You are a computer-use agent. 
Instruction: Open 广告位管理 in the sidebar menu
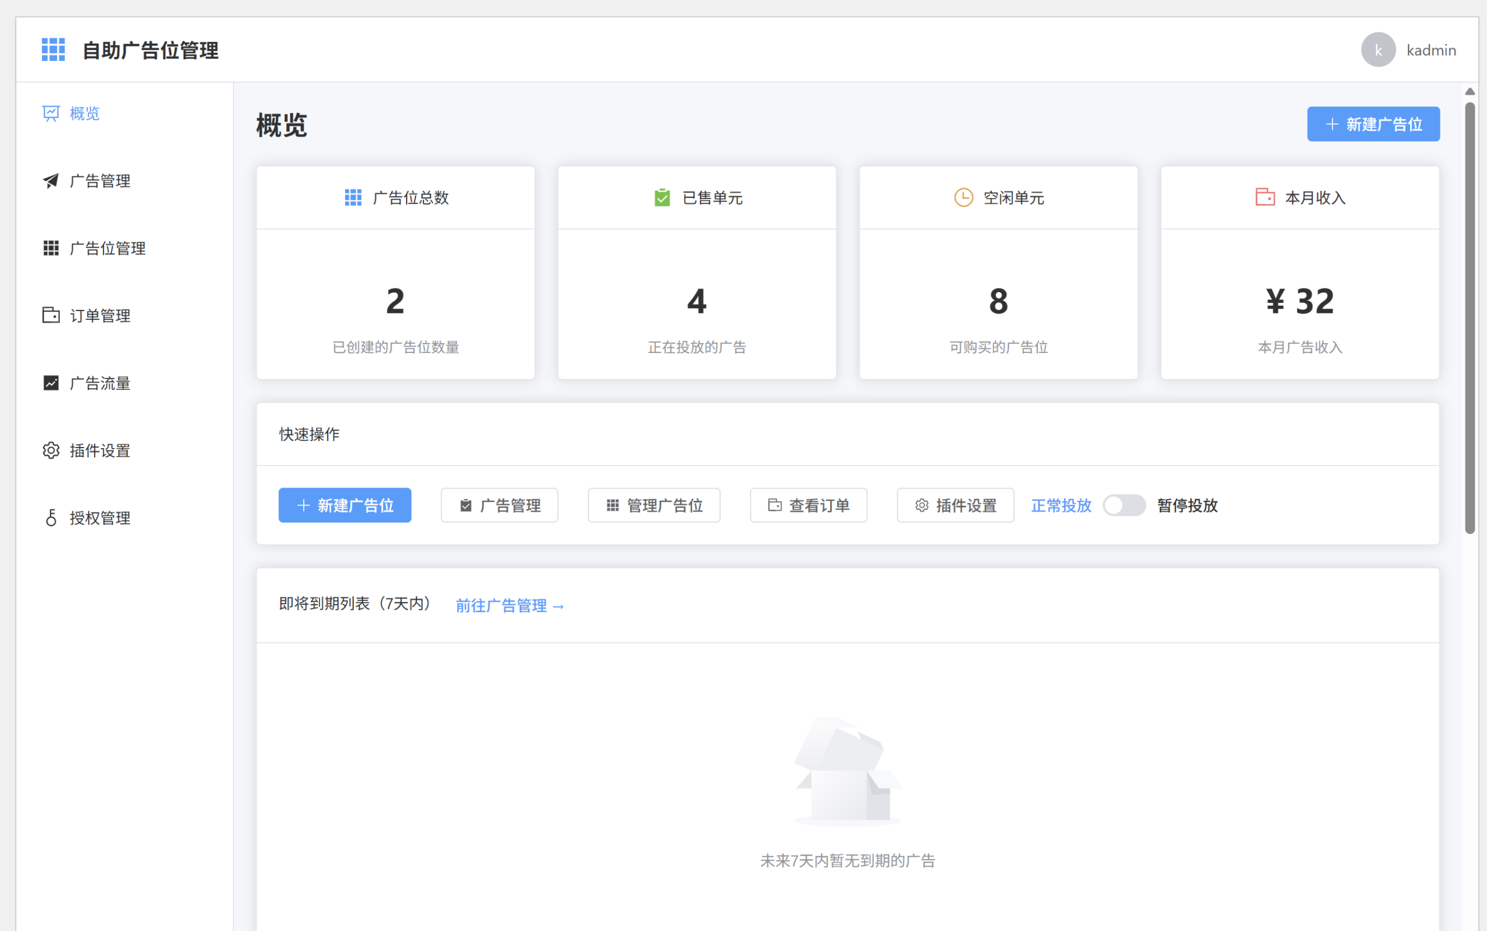tap(124, 248)
